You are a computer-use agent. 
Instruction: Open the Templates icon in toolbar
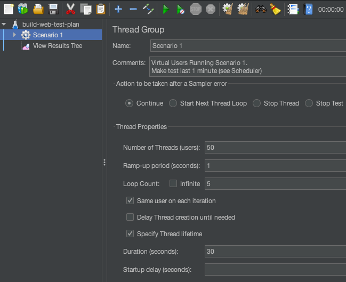[22, 9]
